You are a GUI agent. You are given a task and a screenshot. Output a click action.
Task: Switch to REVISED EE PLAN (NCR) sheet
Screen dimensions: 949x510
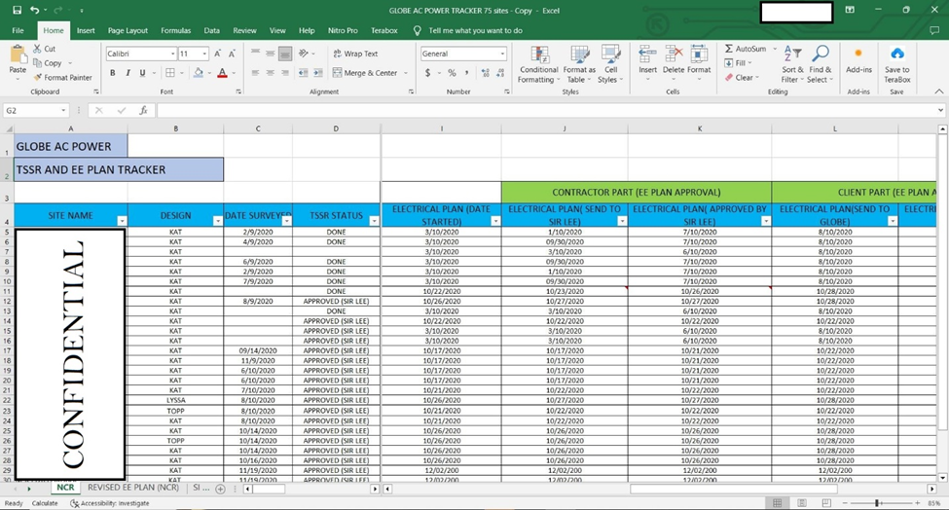[135, 487]
